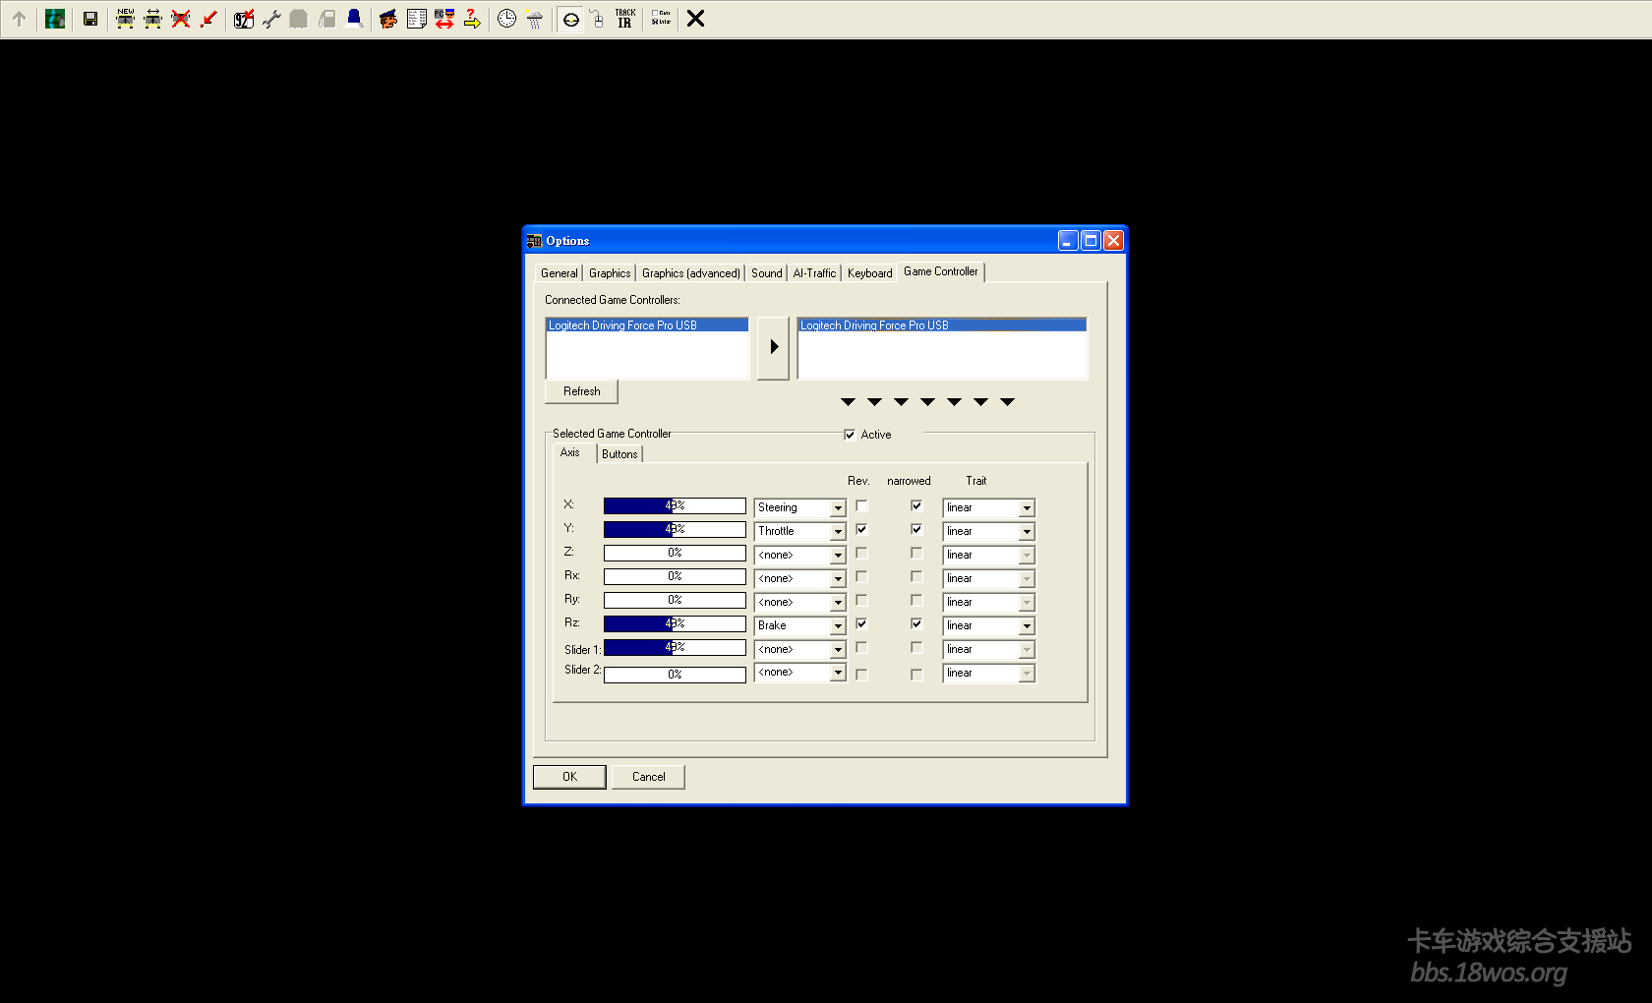The width and height of the screenshot is (1652, 1003).
Task: Click the NEW bus icon
Action: (x=125, y=19)
